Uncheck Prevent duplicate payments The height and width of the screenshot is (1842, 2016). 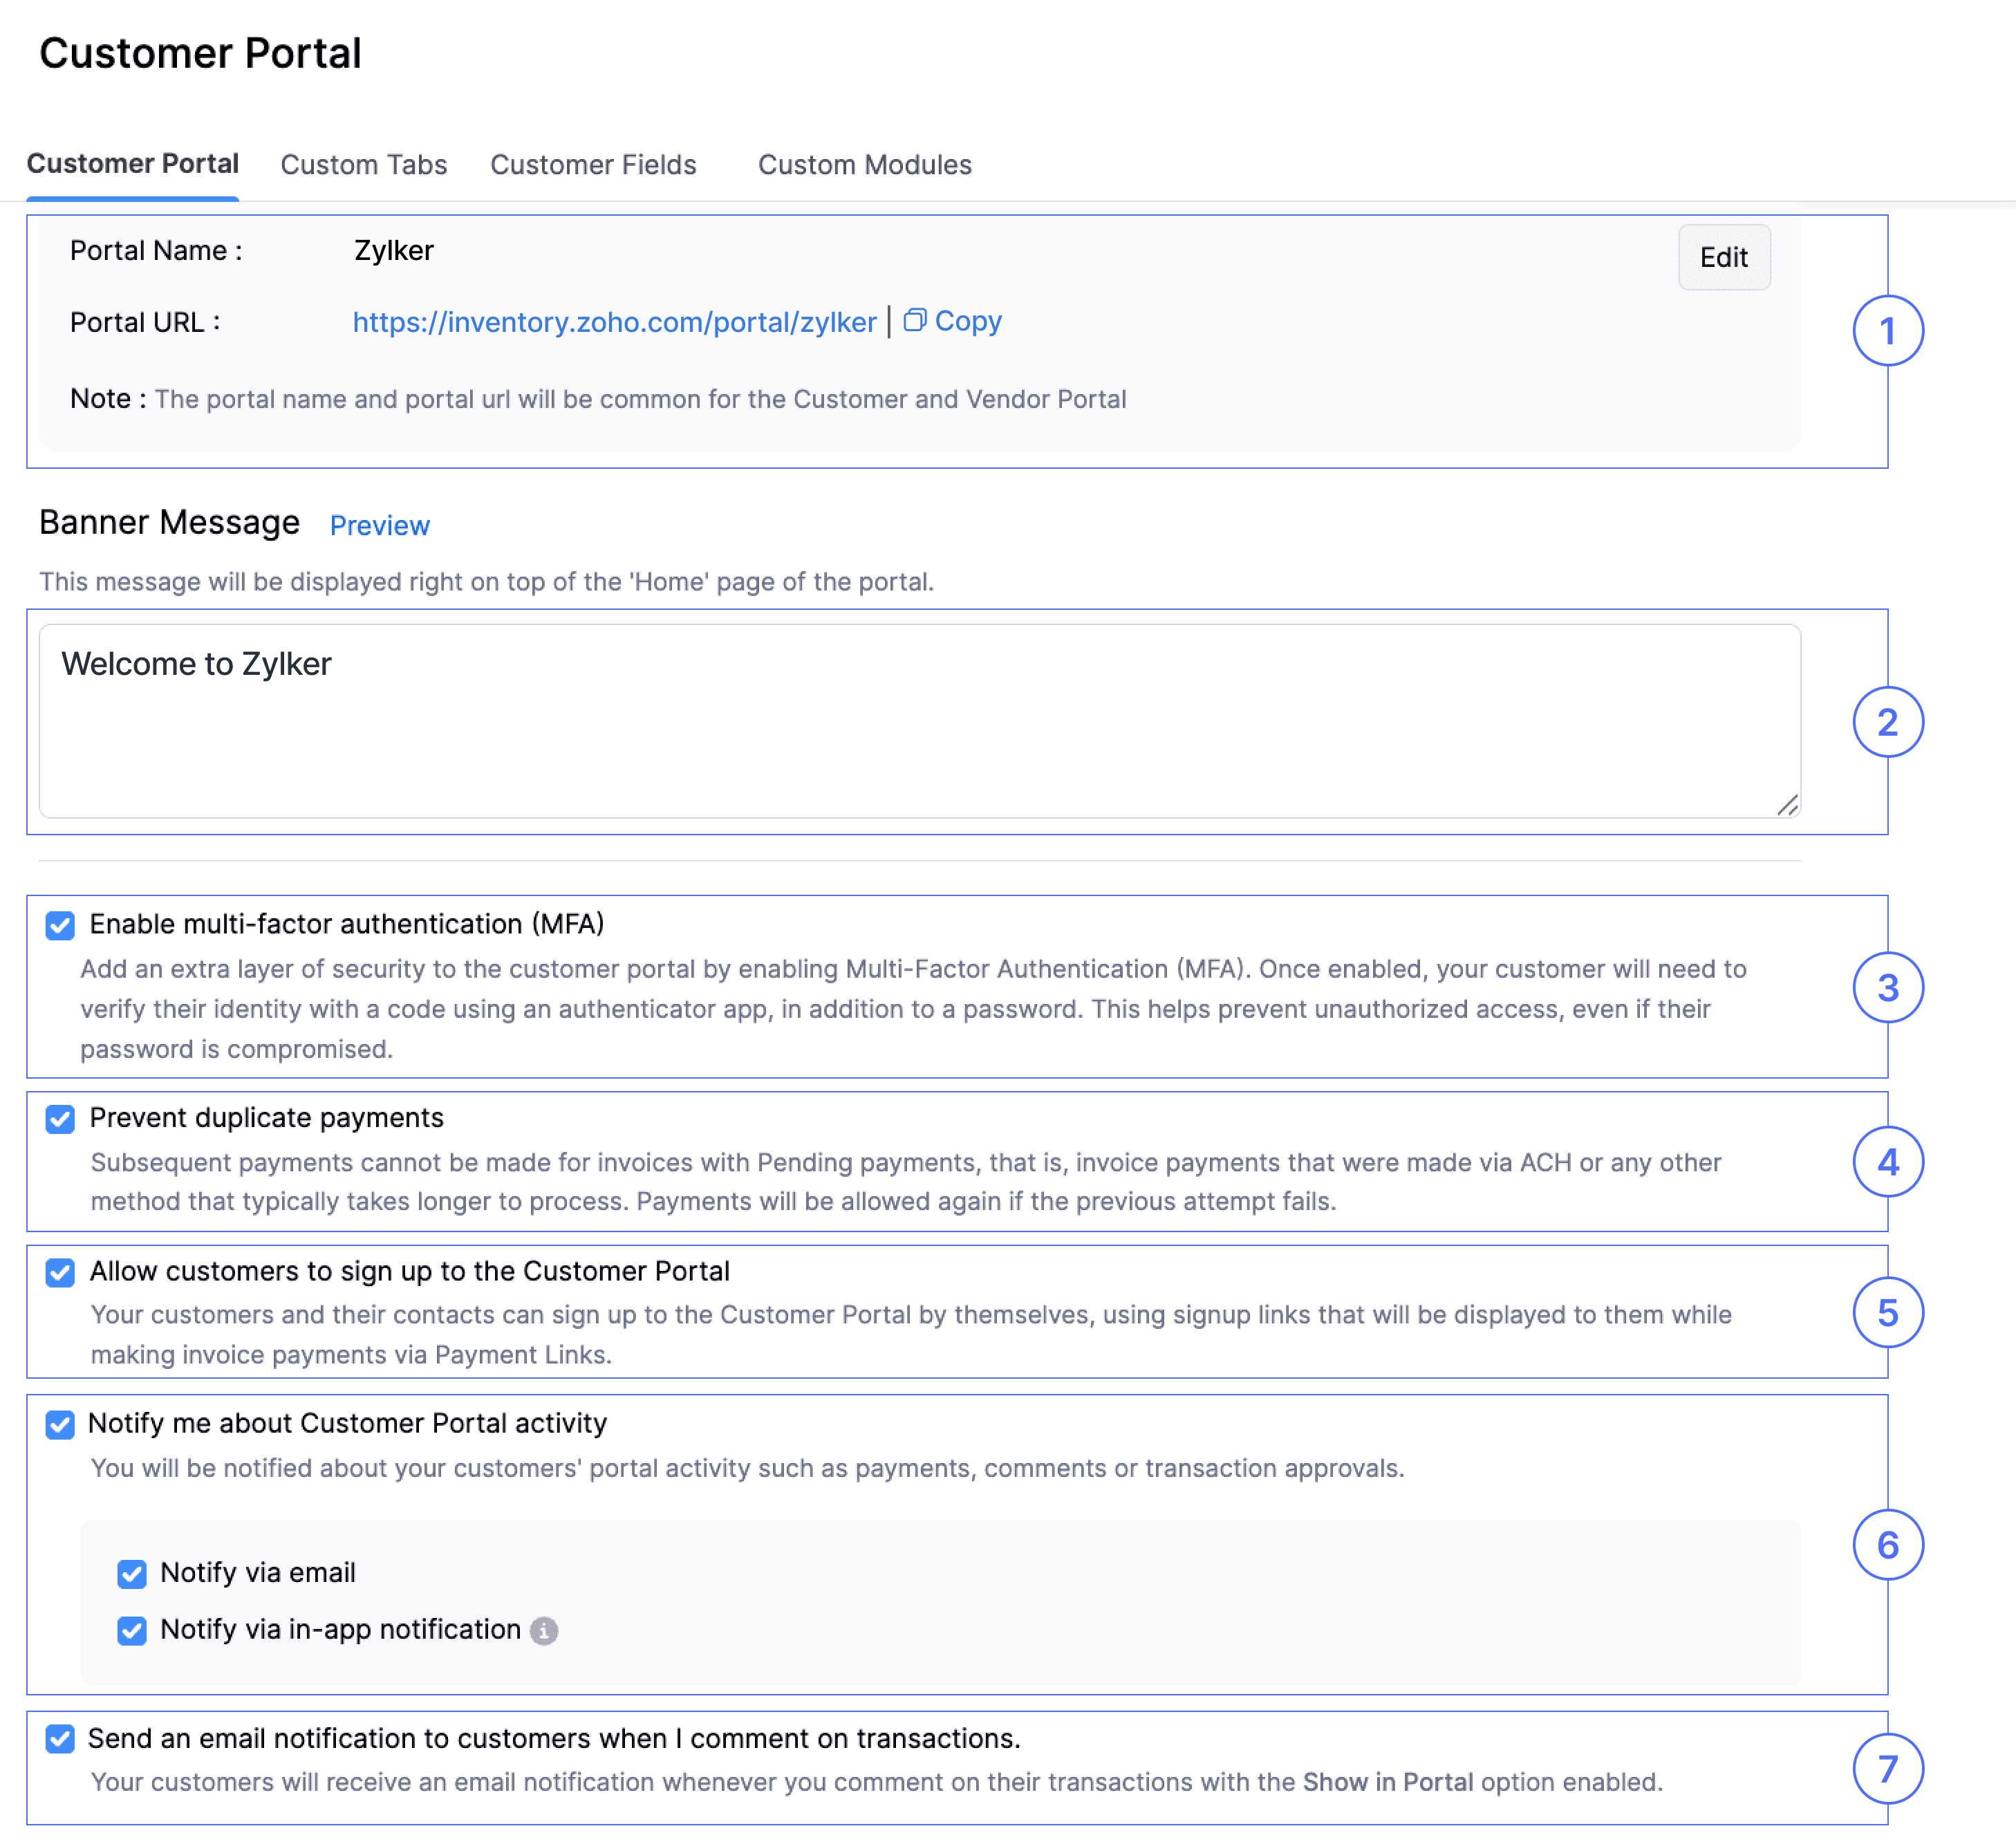point(60,1119)
